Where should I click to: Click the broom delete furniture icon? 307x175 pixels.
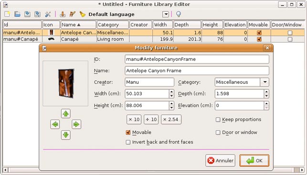coord(83,14)
